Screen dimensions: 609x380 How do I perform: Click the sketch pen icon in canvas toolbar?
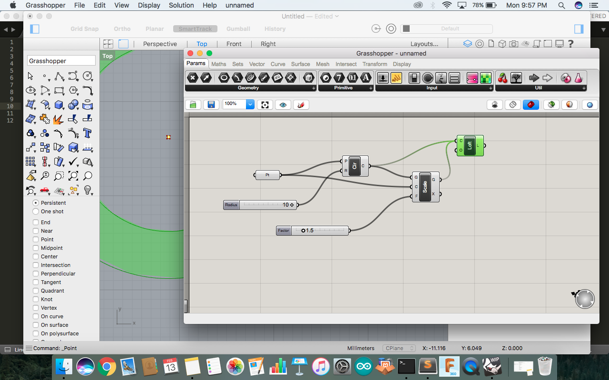[301, 104]
